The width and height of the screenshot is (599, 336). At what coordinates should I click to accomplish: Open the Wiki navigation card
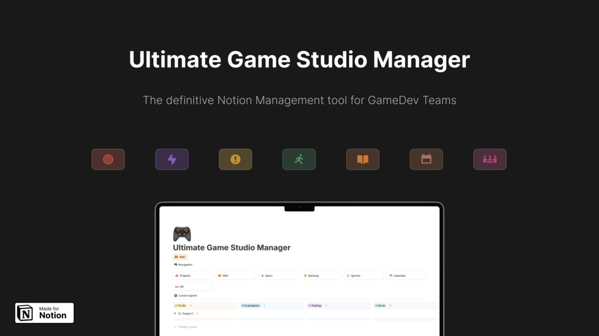(x=235, y=275)
